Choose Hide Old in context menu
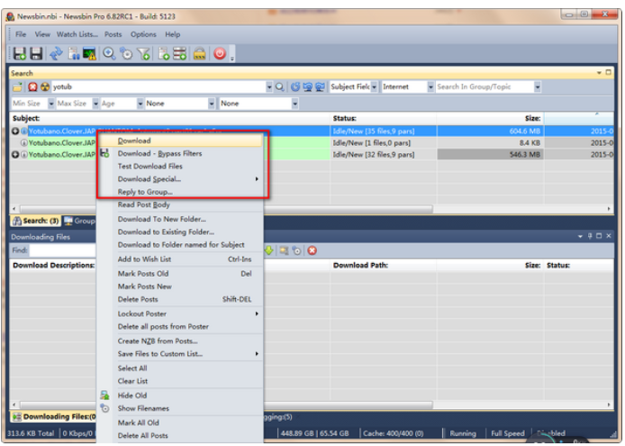Image resolution: width=625 pixels, height=446 pixels. click(180, 396)
